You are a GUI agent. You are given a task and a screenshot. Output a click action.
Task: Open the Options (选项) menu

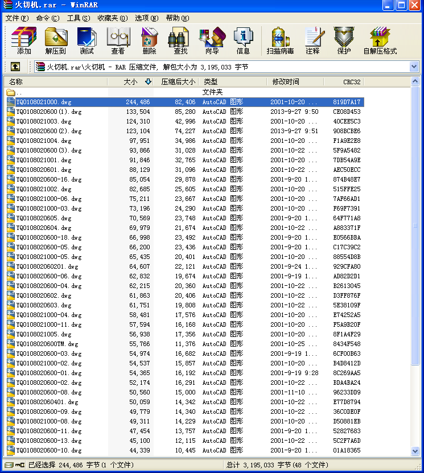[x=147, y=18]
